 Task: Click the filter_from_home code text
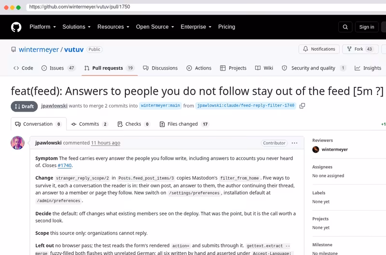[x=239, y=178]
